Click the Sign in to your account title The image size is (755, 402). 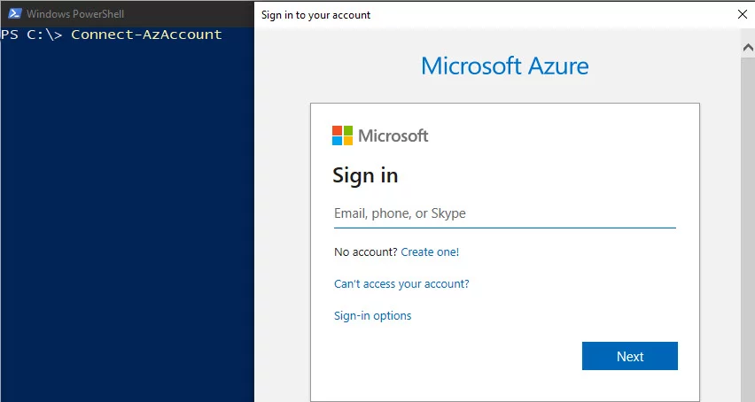315,15
